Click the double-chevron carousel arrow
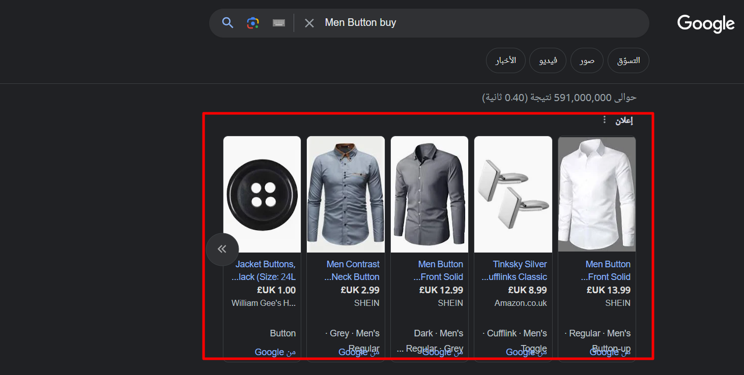 point(222,249)
